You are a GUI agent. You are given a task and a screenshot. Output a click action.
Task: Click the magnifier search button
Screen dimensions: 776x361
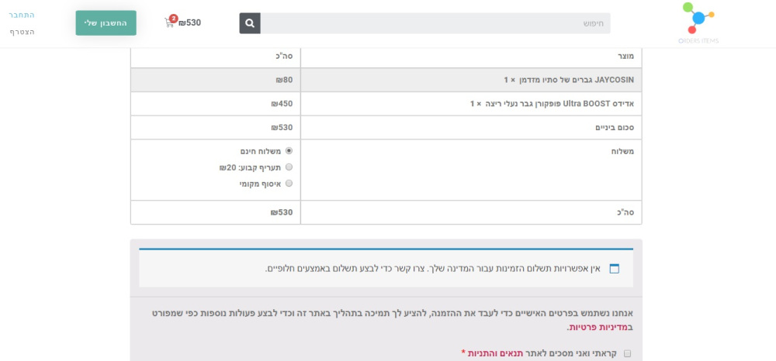(x=250, y=23)
